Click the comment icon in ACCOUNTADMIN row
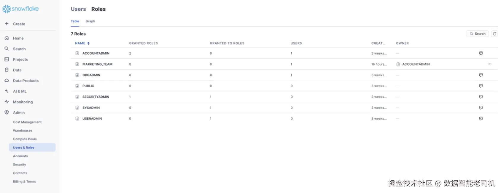501x193 pixels. click(x=481, y=53)
